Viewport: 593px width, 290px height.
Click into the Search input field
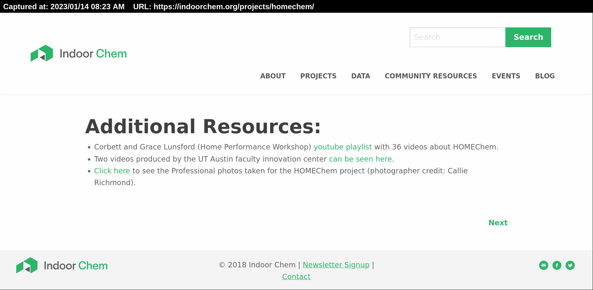click(x=457, y=37)
